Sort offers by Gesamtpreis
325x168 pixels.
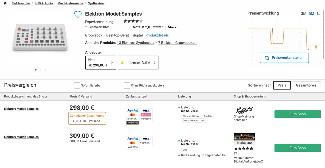coord(306,85)
